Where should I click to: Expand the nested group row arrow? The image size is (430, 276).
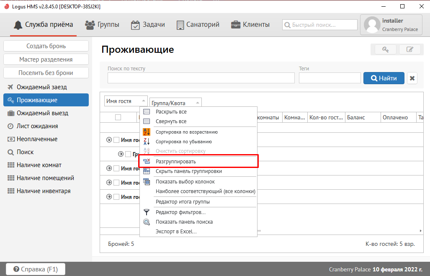point(121,154)
